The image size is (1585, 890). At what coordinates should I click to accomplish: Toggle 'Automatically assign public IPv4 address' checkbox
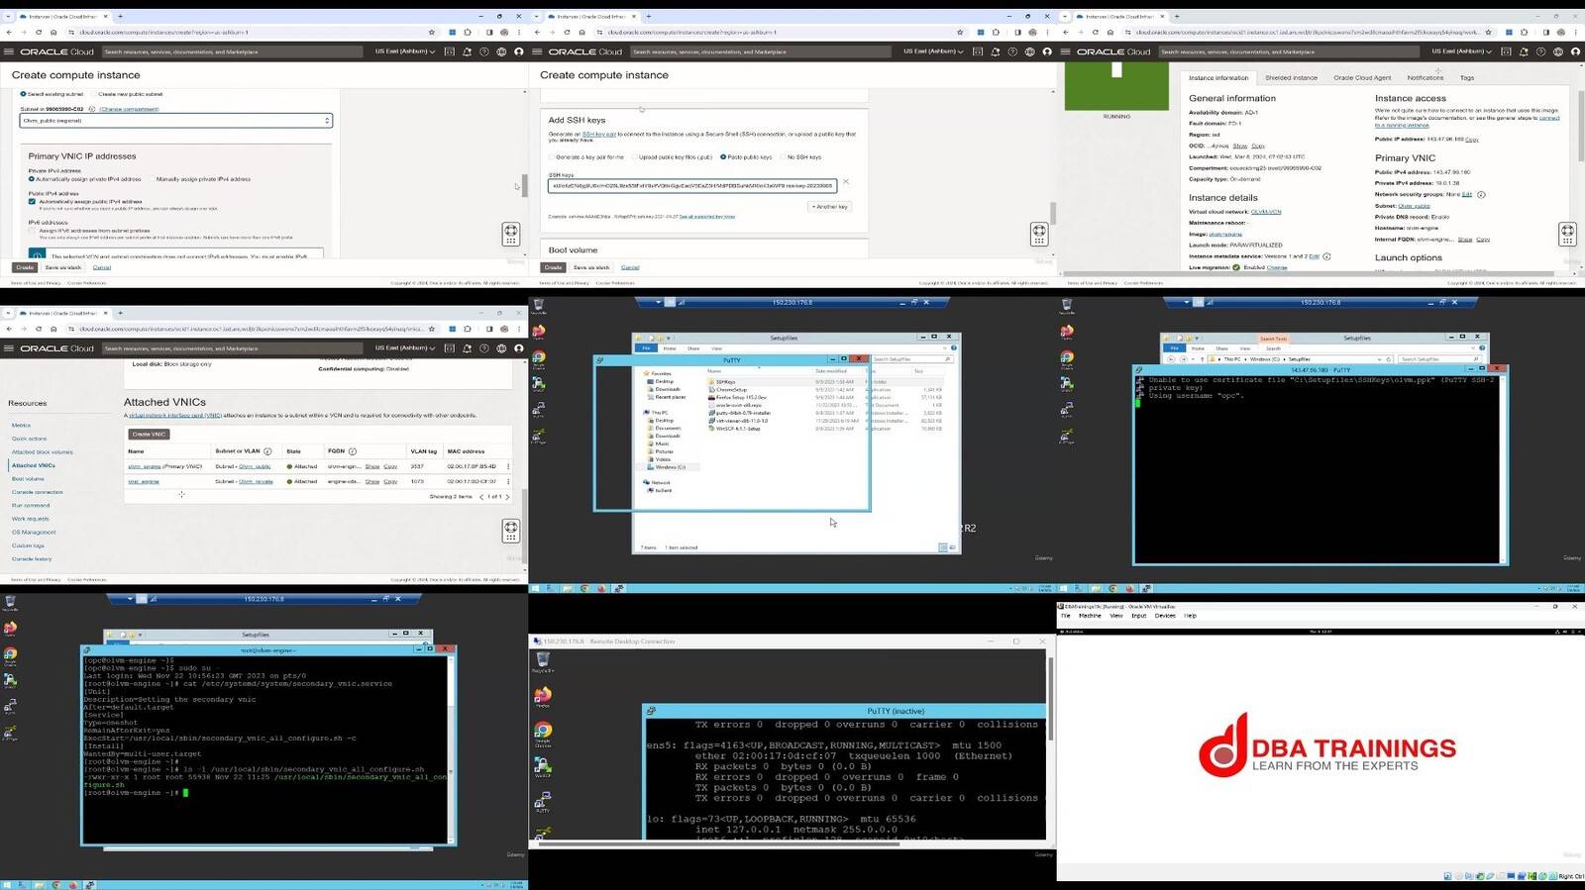(32, 201)
